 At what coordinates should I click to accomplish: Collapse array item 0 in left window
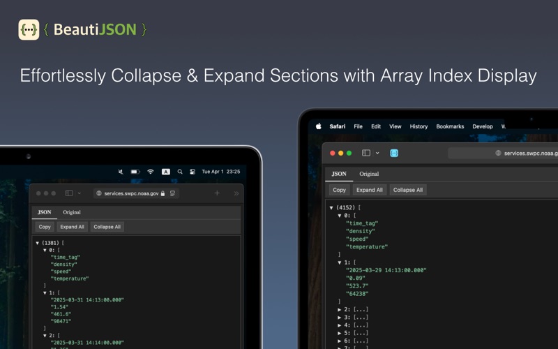click(45, 250)
